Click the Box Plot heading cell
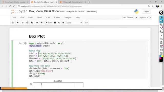Screen dimensions: 164x92 point(37,36)
